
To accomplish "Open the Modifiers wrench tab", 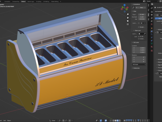I will coord(152,32).
